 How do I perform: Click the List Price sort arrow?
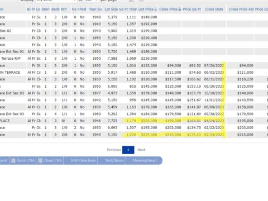(156, 9)
